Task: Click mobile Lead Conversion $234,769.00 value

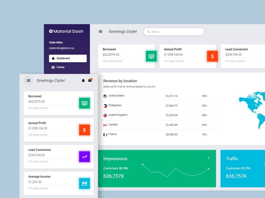Action: (x=36, y=155)
